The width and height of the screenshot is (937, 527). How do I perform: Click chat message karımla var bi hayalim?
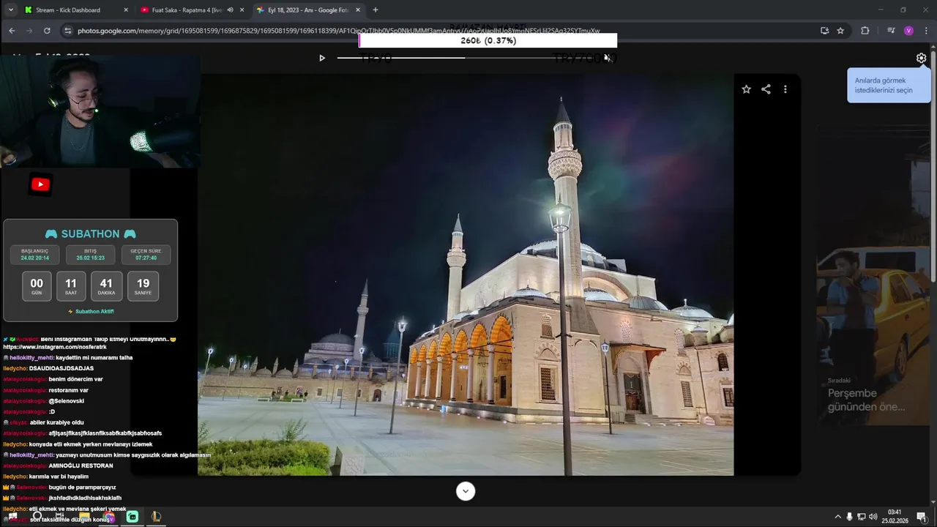(x=59, y=476)
